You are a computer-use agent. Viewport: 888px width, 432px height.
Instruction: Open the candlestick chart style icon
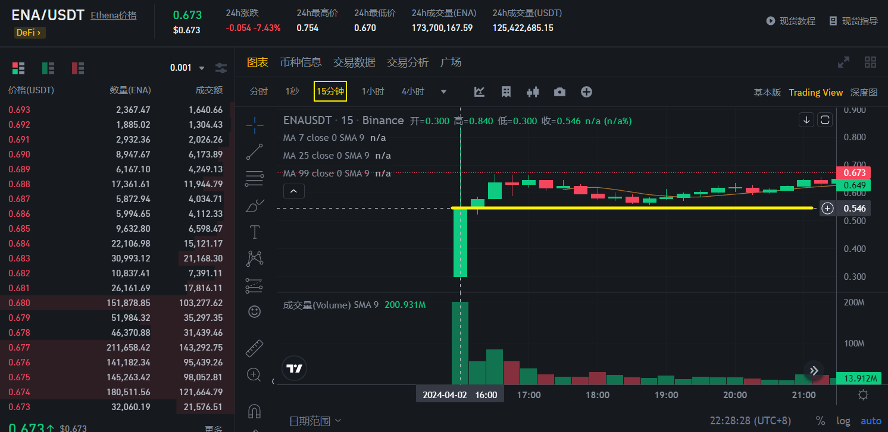533,92
